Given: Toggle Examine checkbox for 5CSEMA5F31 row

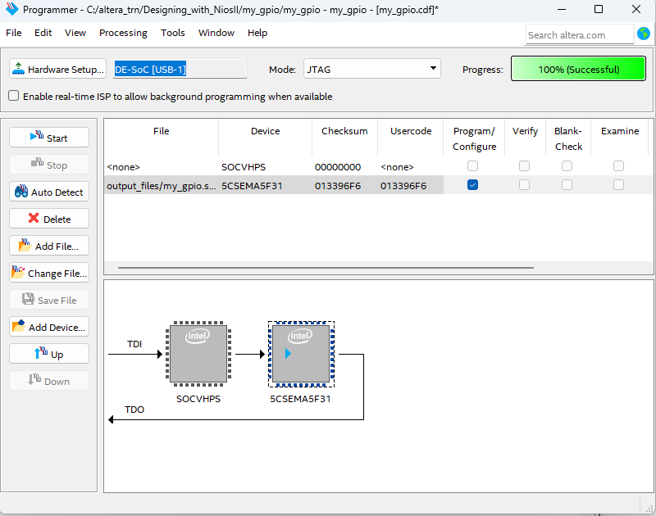Looking at the screenshot, I should (618, 184).
